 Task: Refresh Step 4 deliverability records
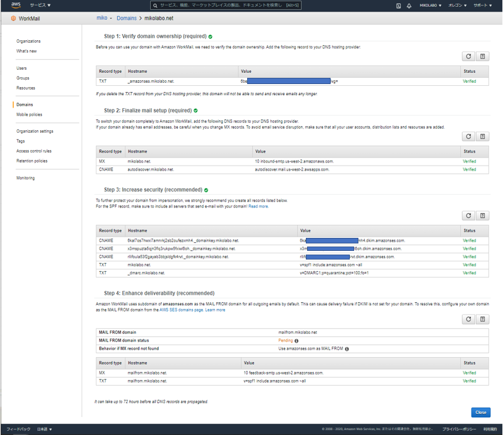[x=468, y=319]
